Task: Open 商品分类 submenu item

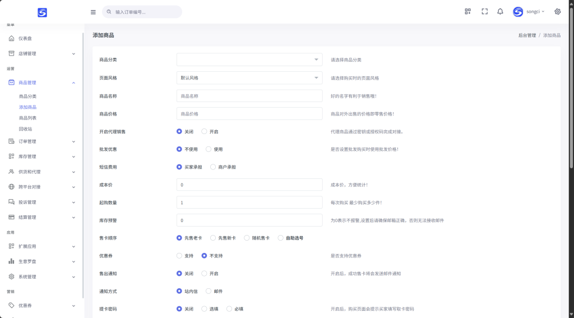Action: [x=27, y=96]
